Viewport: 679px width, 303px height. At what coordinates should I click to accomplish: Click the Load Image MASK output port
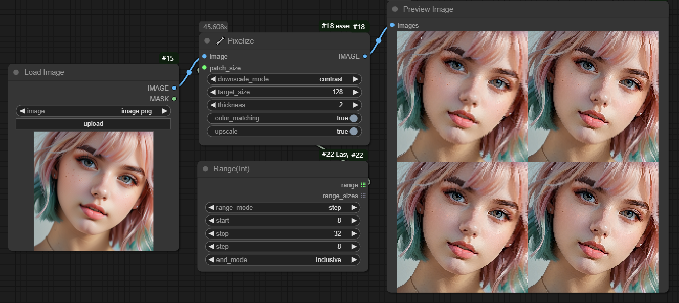(174, 99)
